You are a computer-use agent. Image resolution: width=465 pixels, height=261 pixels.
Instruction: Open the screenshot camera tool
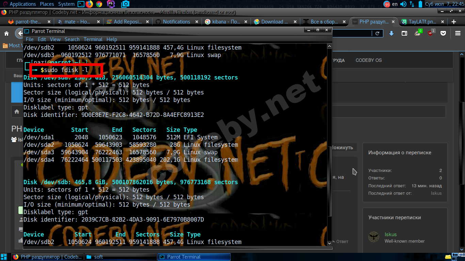125,4
